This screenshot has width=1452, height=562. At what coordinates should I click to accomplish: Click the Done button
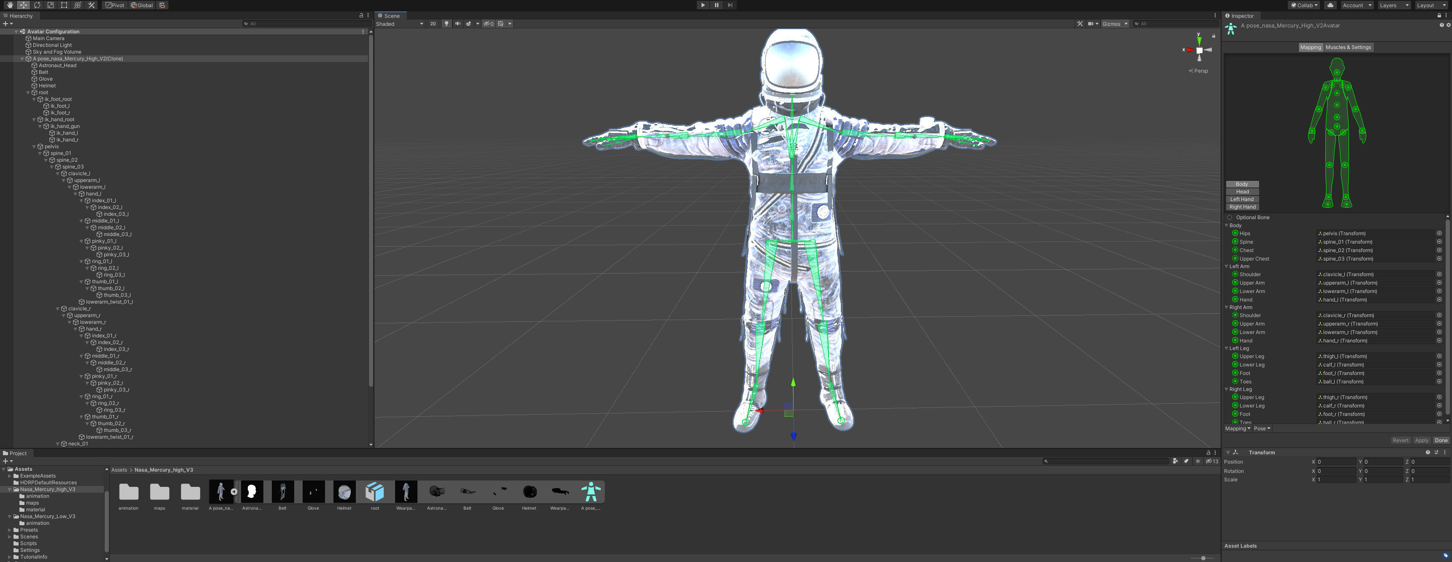tap(1441, 440)
